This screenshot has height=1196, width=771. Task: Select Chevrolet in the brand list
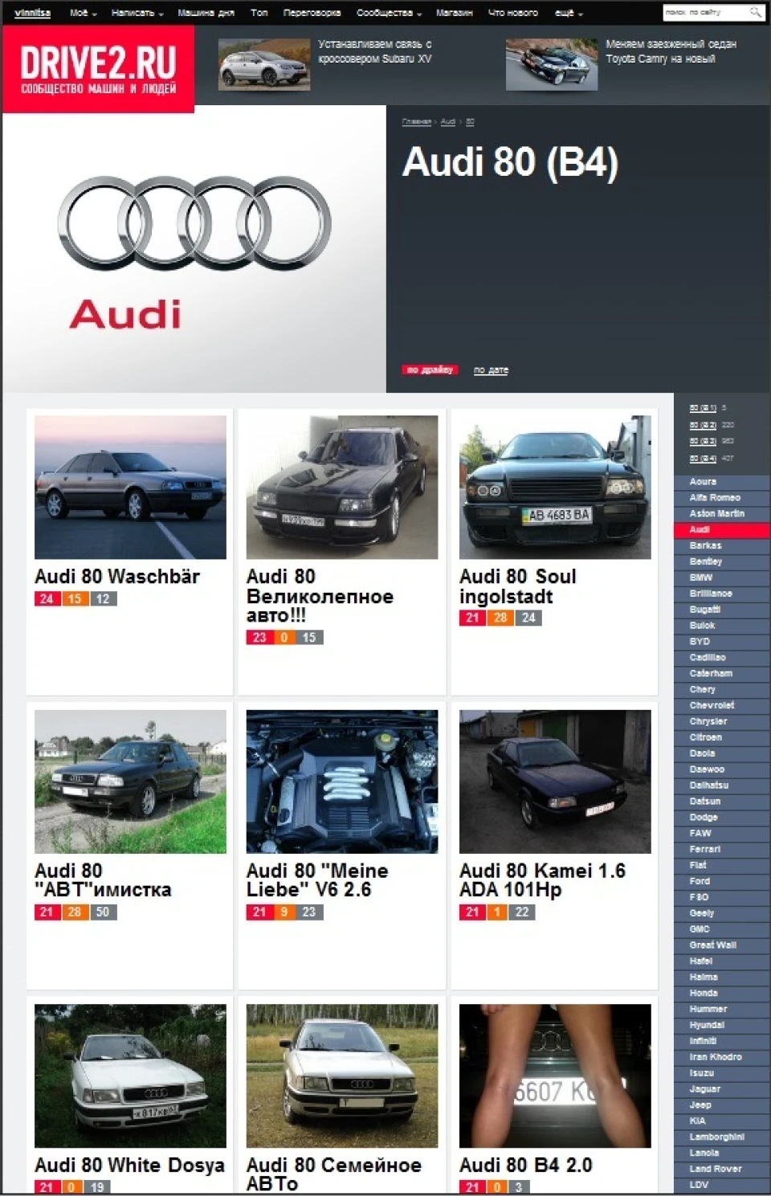pos(722,705)
